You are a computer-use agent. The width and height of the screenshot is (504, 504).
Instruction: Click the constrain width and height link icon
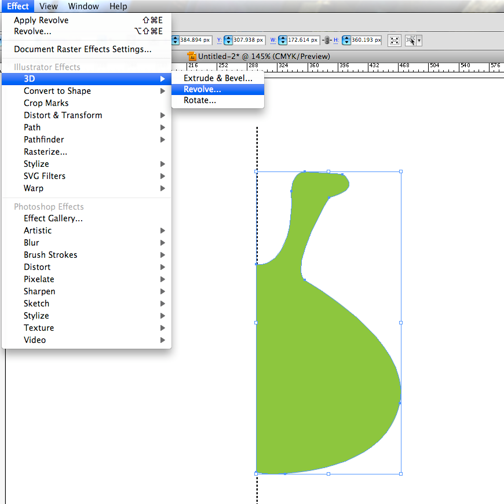tap(327, 41)
